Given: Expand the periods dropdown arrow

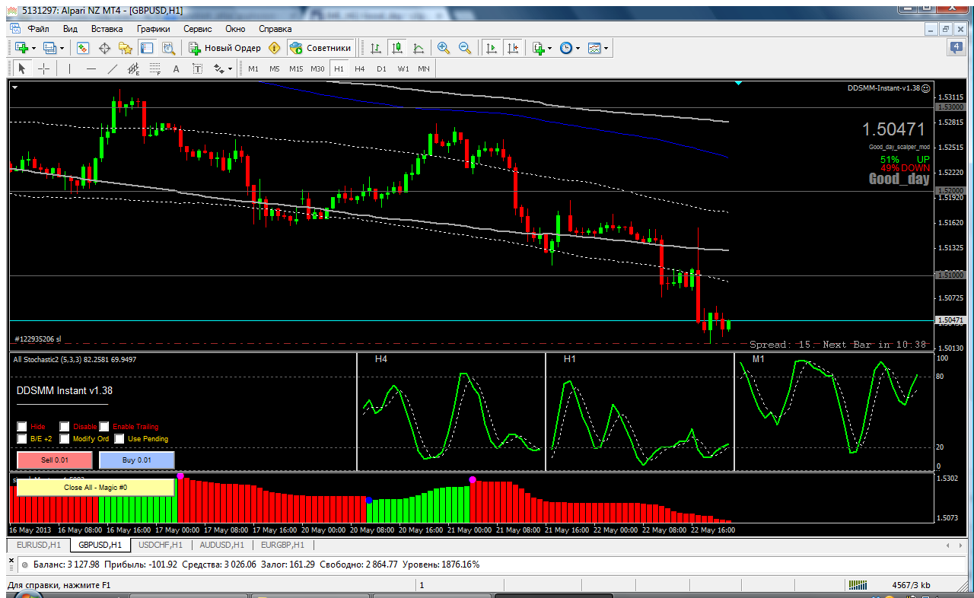Looking at the screenshot, I should pos(578,48).
